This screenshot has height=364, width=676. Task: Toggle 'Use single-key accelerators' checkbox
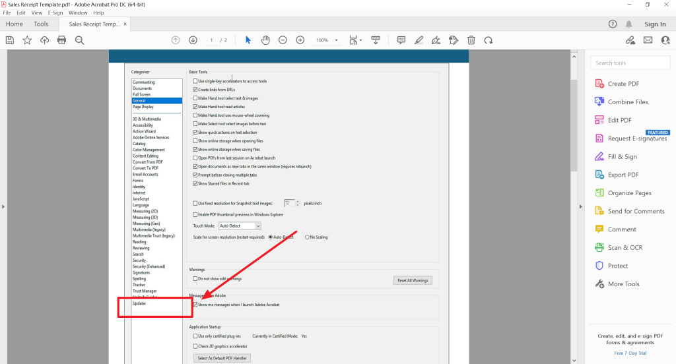pos(195,81)
